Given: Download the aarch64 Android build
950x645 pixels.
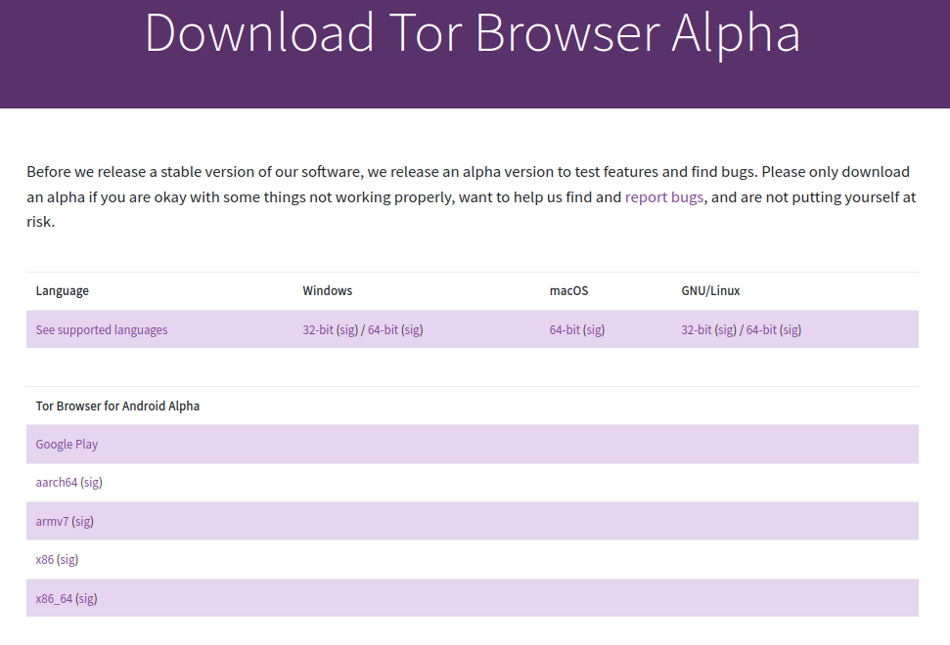Looking at the screenshot, I should (55, 482).
